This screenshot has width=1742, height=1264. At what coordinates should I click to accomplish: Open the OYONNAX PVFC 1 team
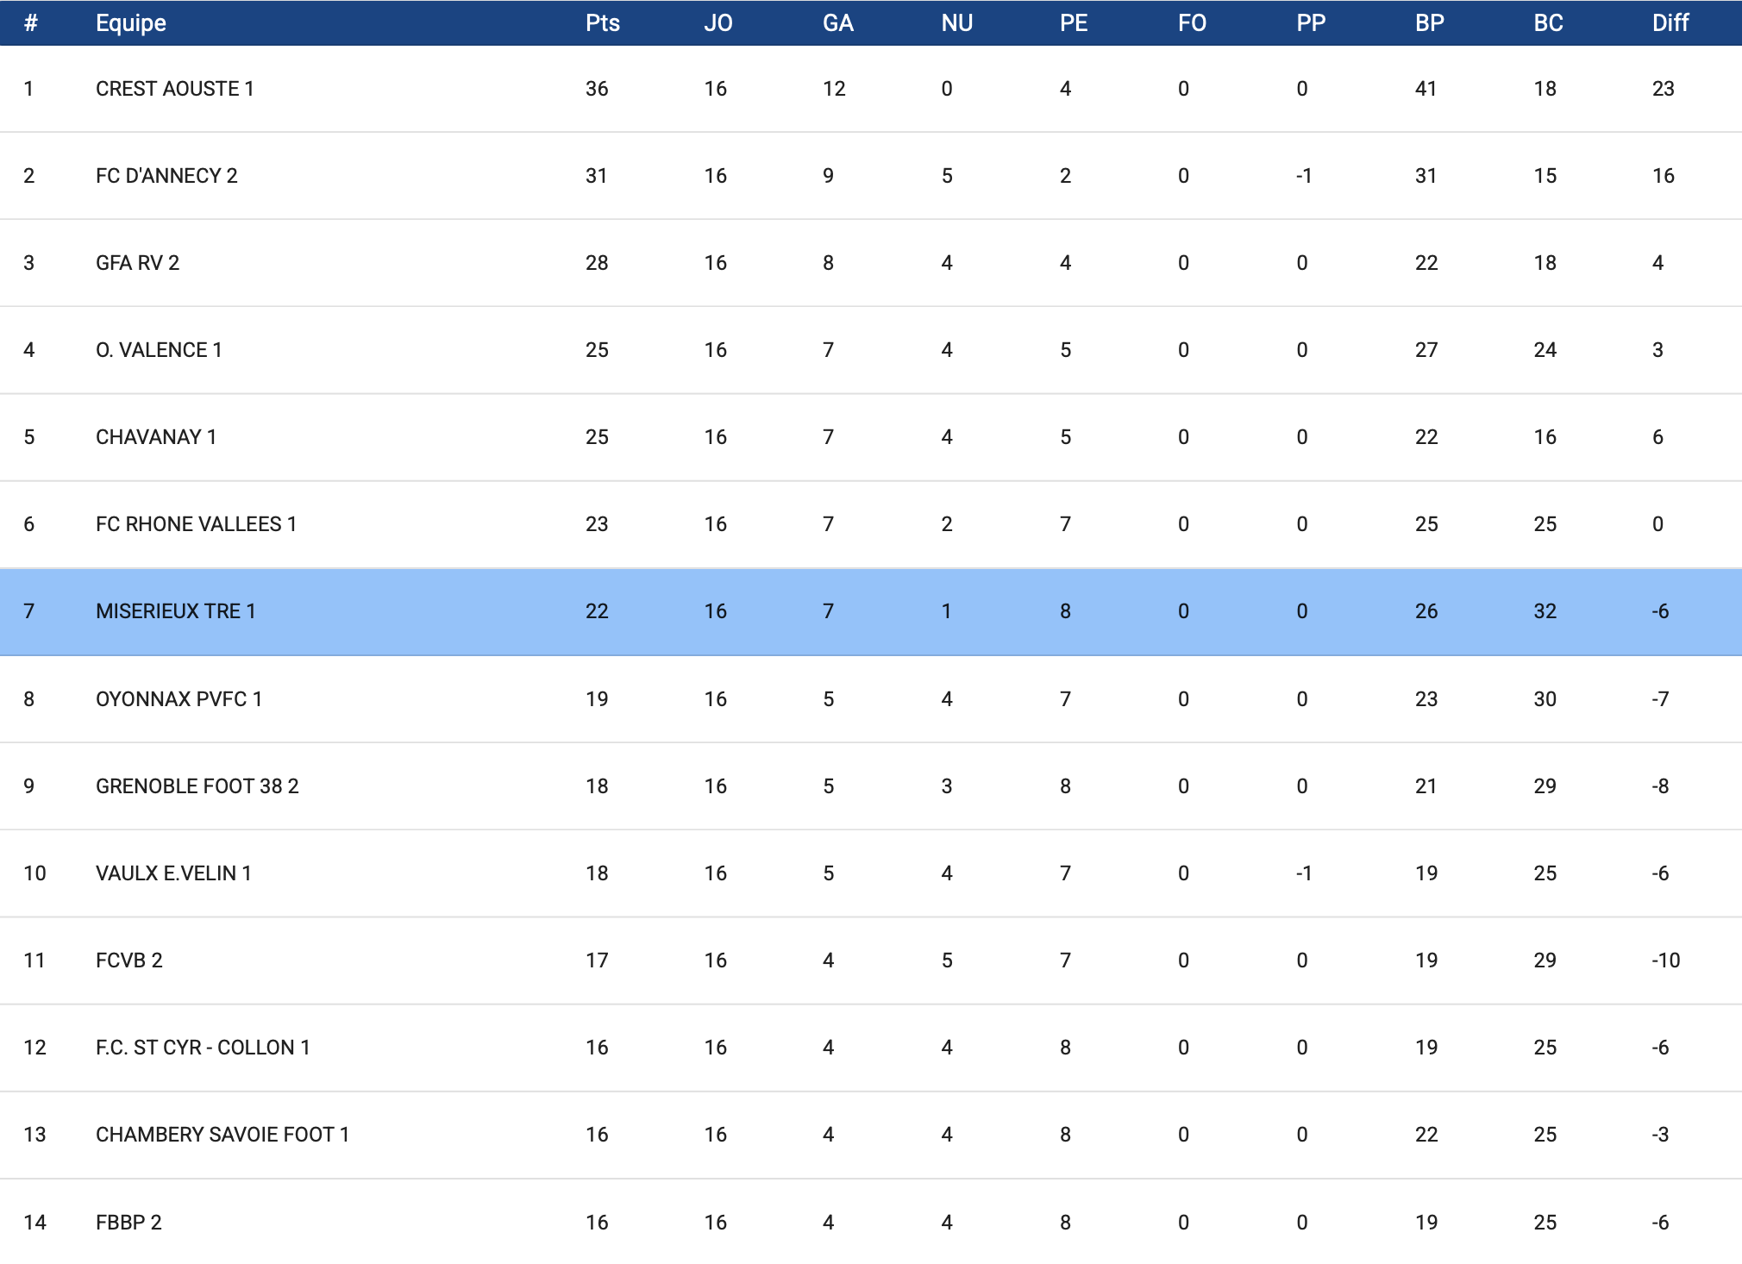179,699
